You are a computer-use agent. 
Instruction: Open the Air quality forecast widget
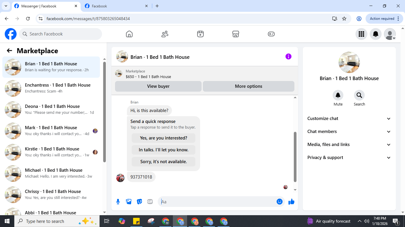(329, 221)
